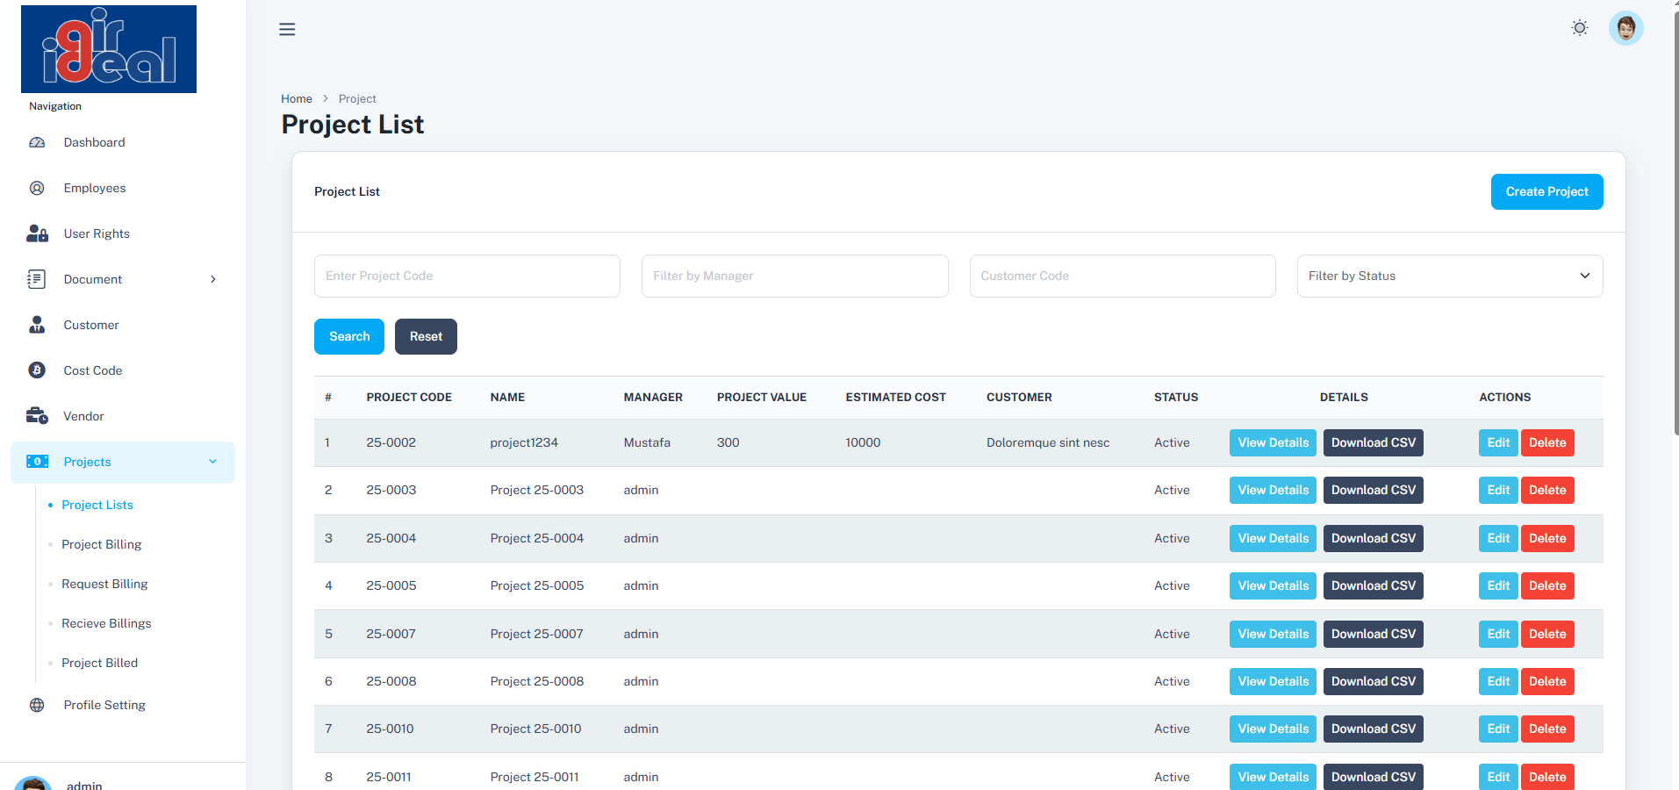The height and width of the screenshot is (790, 1679).
Task: Collapse the Projects submenu chevron
Action: 213,462
